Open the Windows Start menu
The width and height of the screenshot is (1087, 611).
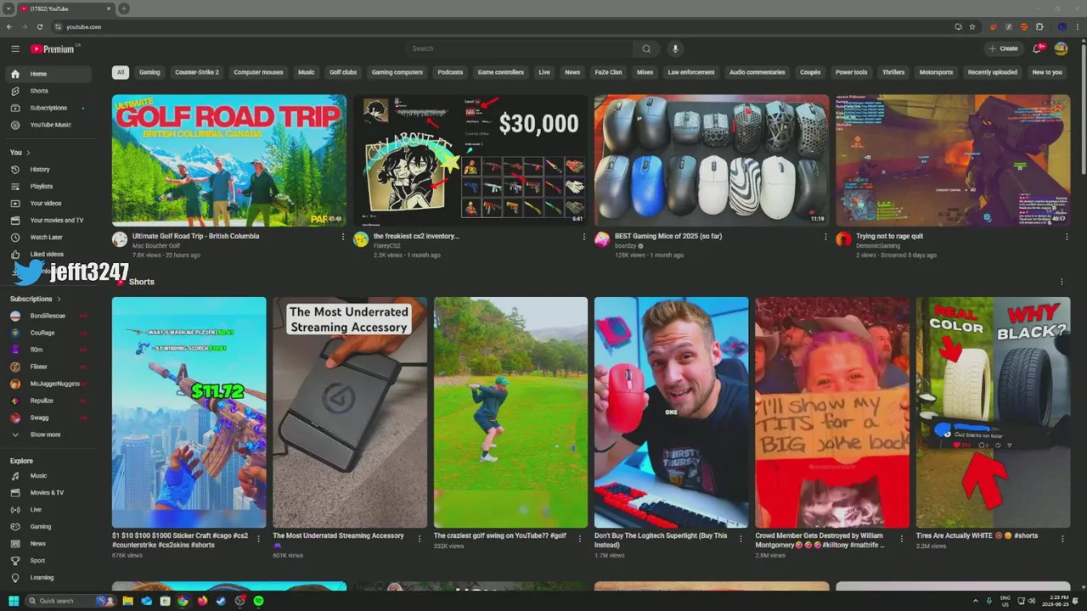[x=14, y=601]
